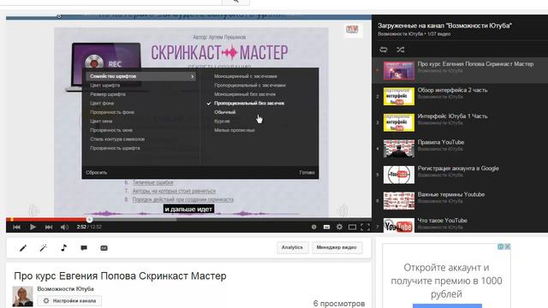
Task: Select Моноширинный с засечками font
Action: (x=246, y=76)
